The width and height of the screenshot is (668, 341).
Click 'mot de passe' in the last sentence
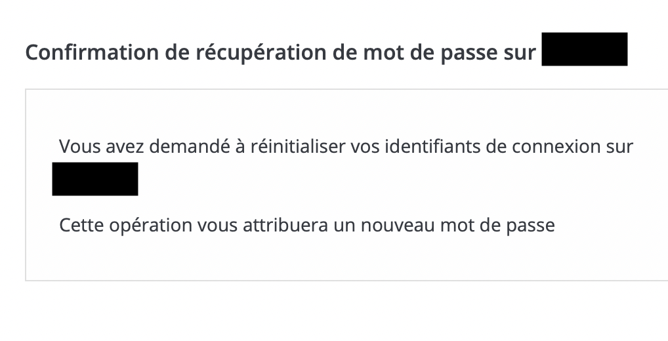coord(497,226)
